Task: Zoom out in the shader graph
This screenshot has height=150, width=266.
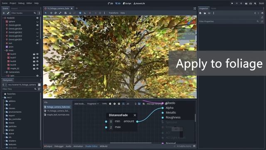Action: tap(110, 104)
